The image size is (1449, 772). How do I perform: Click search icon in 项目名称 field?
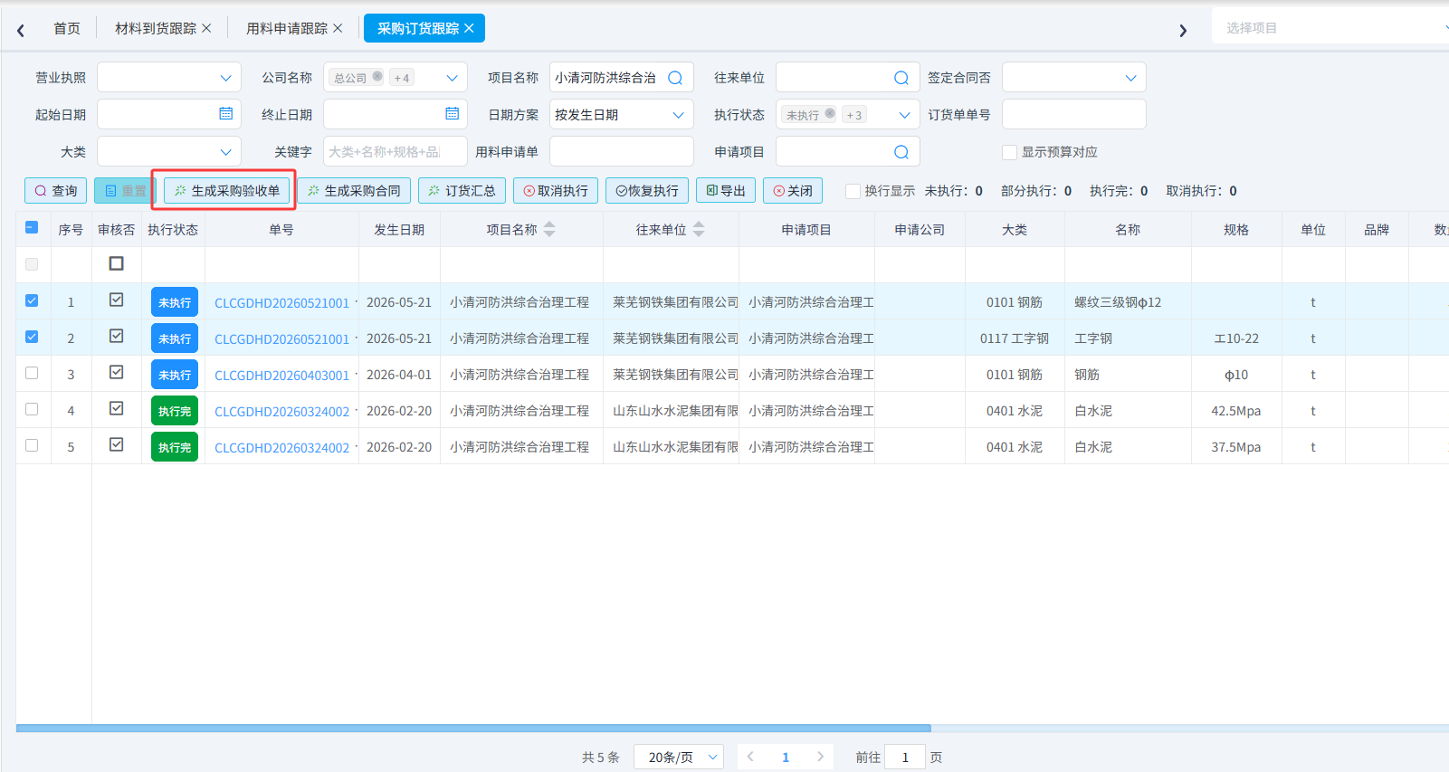pyautogui.click(x=675, y=78)
